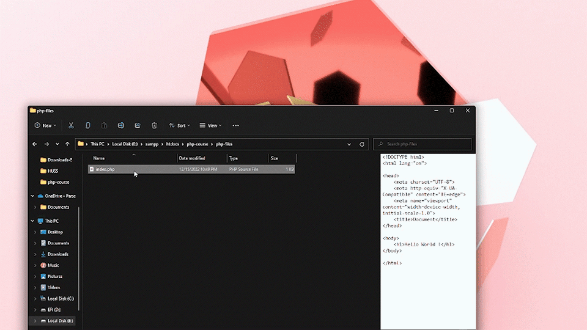Go up one folder level arrow

coord(67,144)
